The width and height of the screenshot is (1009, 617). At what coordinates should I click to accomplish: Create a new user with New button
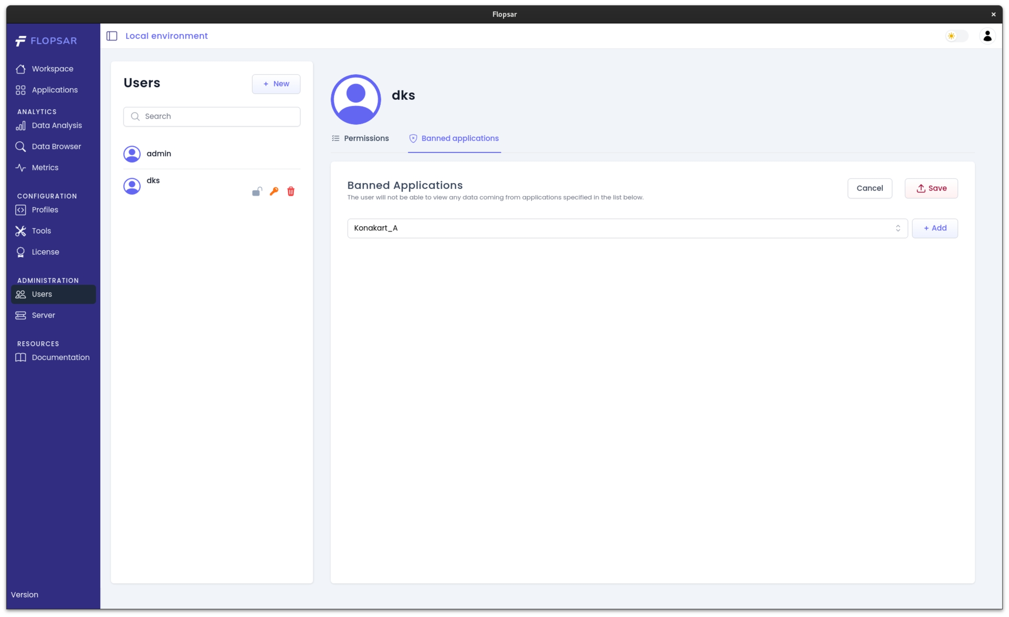276,84
